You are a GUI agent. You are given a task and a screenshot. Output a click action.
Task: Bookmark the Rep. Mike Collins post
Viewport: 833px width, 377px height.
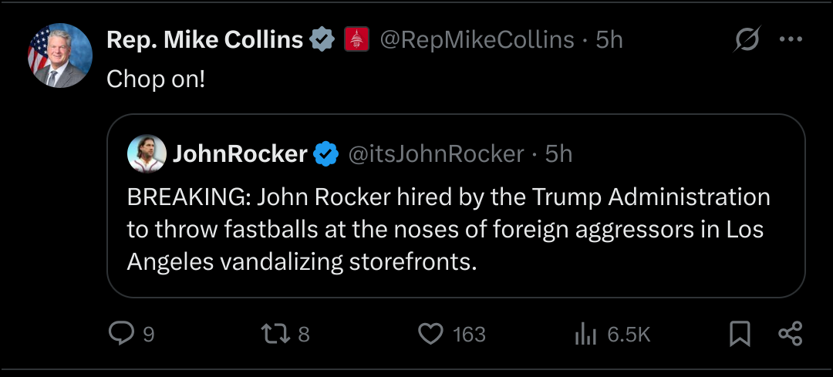tap(740, 333)
